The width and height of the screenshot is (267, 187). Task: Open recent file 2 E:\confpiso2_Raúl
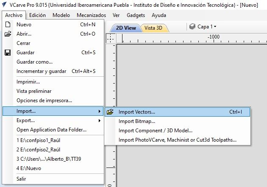point(53,150)
